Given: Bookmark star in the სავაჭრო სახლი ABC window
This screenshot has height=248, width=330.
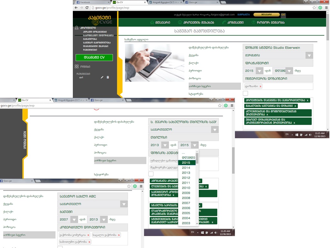Looking at the screenshot, I should [129, 186].
